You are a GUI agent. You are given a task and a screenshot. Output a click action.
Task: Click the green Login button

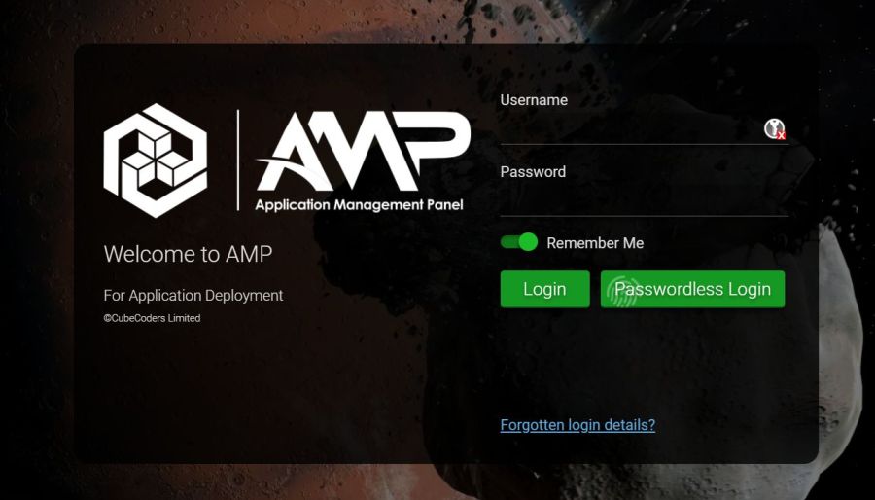click(x=544, y=289)
